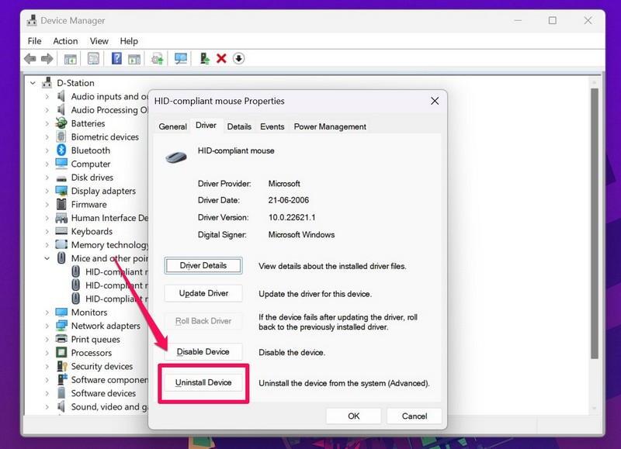Select the Print queues tree item
Viewport: 621px width, 449px height.
pyautogui.click(x=95, y=340)
